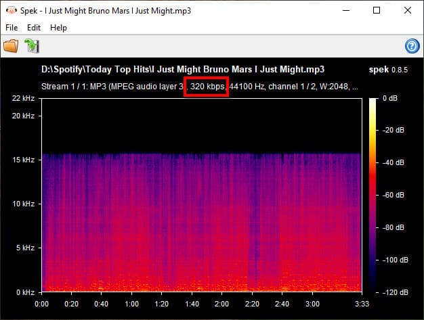Click the Spek app icon in the title bar
Viewport: 424px width, 320px height.
(11, 11)
